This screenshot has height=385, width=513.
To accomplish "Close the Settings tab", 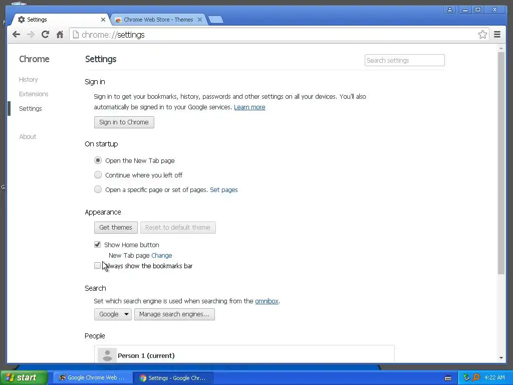I will 103,20.
